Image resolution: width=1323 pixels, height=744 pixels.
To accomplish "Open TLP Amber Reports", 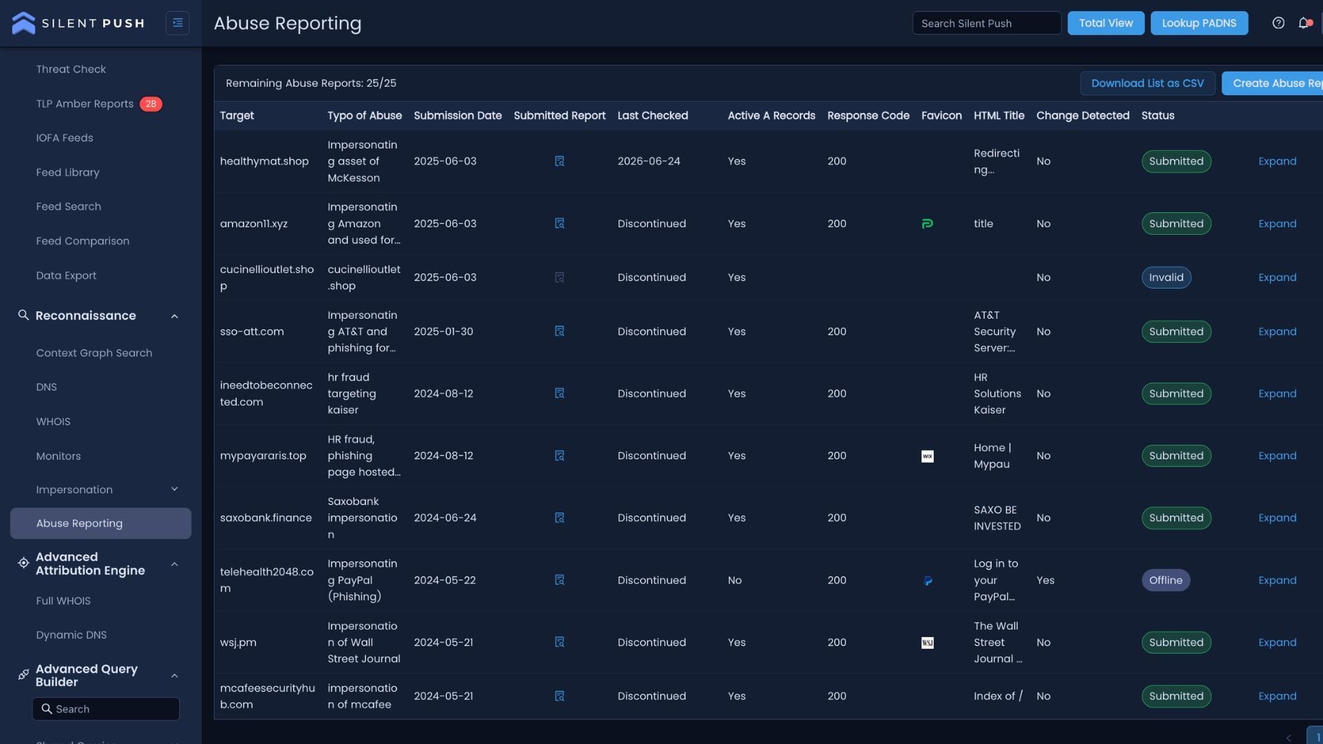I will click(85, 103).
